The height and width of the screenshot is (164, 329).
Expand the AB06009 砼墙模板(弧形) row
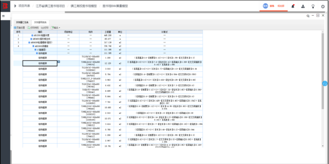pyautogui.click(x=29, y=42)
